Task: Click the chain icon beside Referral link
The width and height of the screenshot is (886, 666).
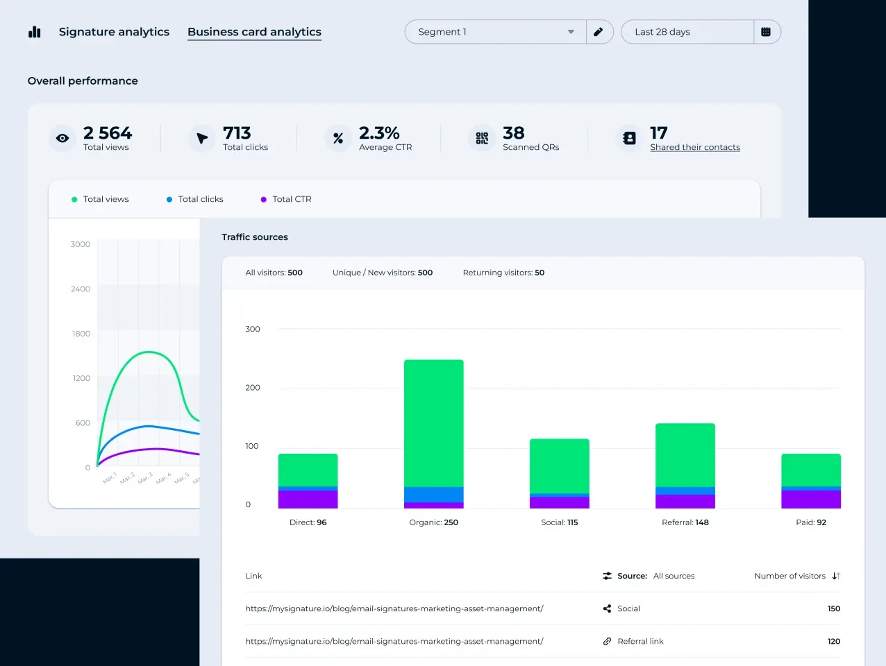Action: (x=608, y=641)
